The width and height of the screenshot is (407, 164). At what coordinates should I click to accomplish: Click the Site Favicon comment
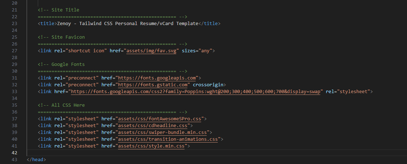(x=61, y=37)
